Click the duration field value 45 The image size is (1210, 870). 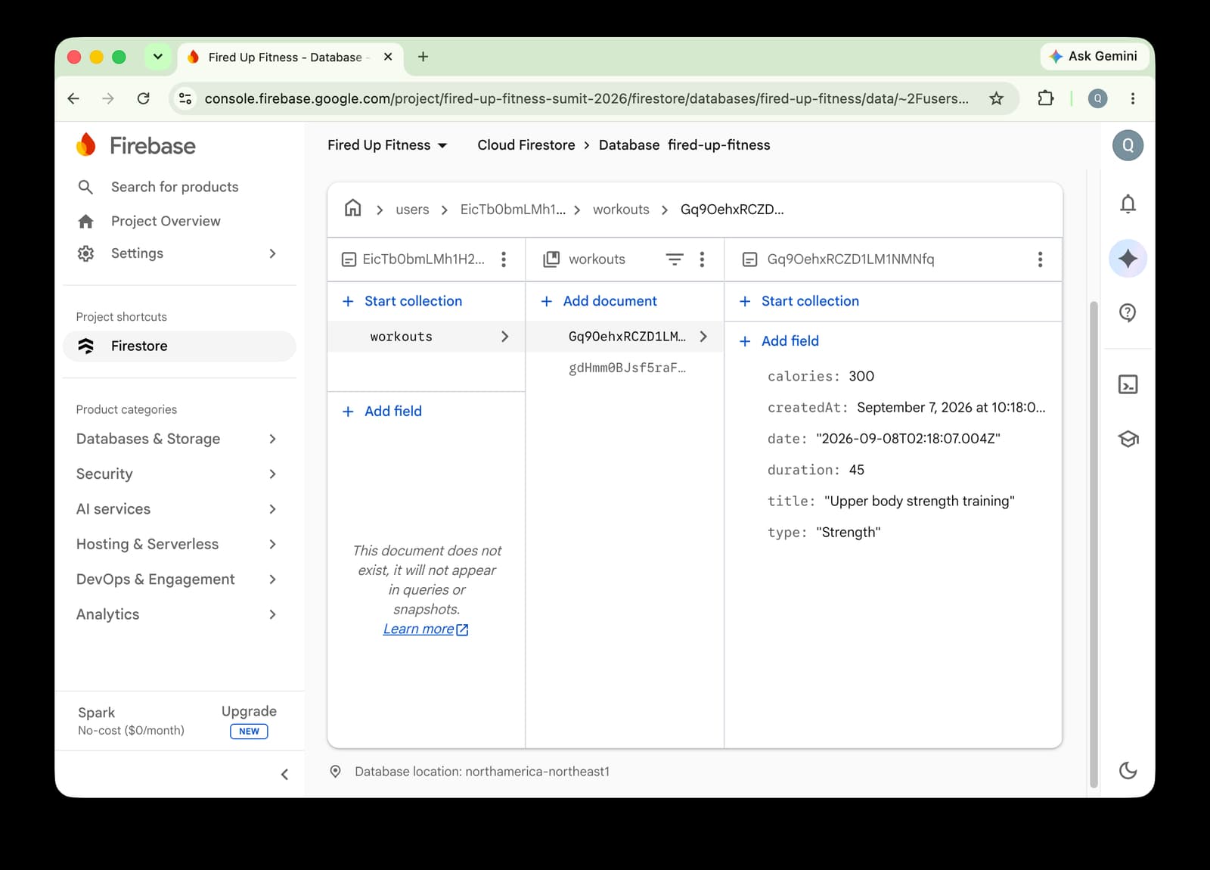coord(857,470)
